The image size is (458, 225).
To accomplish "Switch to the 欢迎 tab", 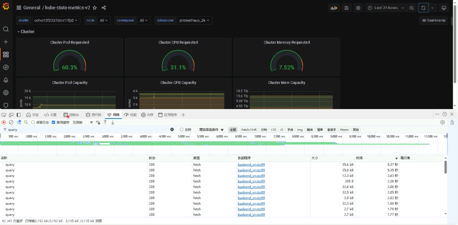I will [32, 115].
